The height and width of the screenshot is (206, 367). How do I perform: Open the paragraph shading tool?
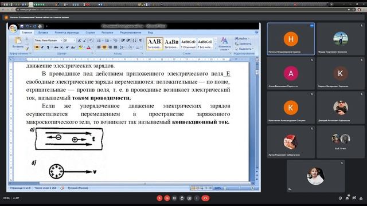point(130,47)
